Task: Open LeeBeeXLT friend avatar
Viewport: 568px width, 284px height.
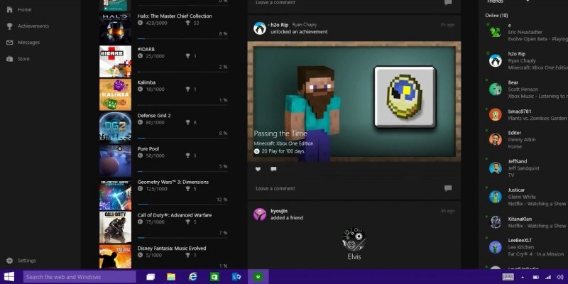Action: pos(495,247)
